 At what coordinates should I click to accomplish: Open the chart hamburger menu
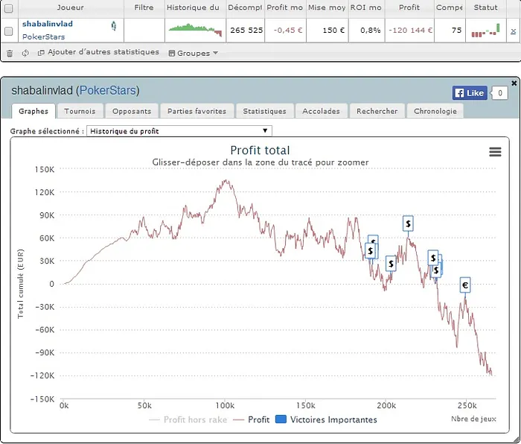click(x=495, y=152)
